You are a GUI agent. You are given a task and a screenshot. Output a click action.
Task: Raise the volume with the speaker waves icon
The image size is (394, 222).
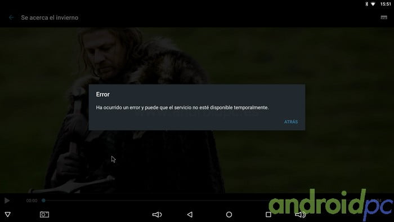tap(300, 215)
